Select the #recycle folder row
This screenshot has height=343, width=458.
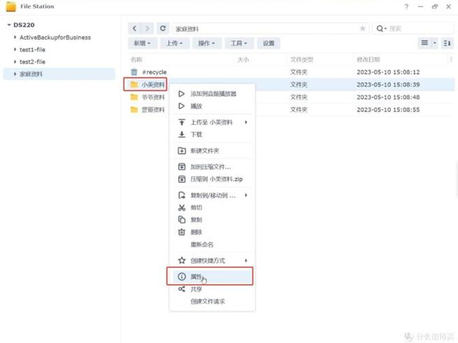[x=291, y=72]
